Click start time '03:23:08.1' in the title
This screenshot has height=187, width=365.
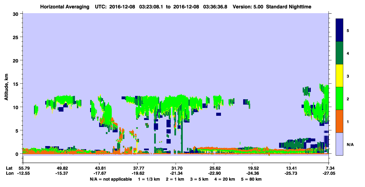151,6
